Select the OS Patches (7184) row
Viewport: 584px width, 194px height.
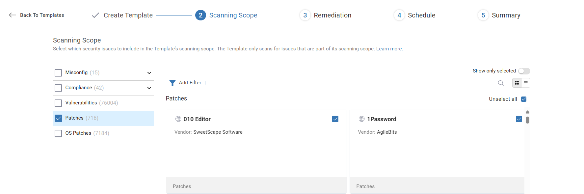[103, 133]
